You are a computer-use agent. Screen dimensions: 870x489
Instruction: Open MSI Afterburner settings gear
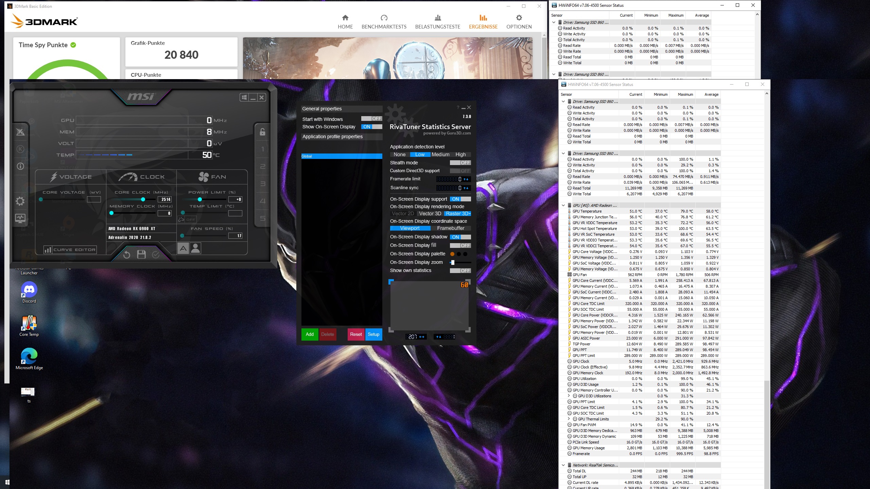pyautogui.click(x=20, y=201)
